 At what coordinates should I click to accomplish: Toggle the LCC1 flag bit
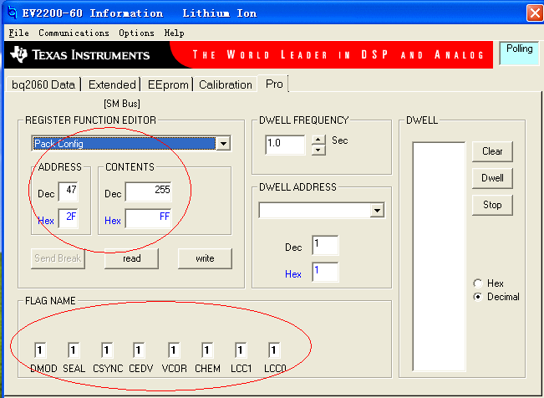[x=241, y=350]
